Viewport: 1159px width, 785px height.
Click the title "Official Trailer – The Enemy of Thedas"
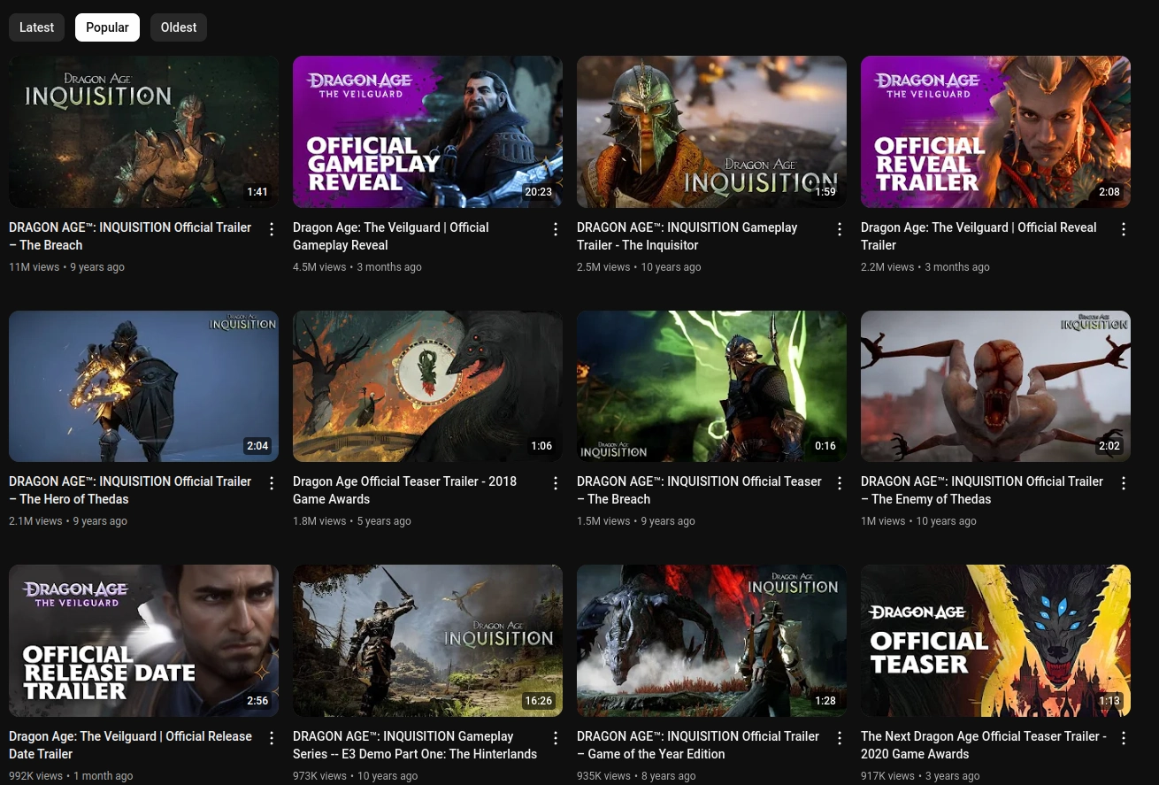click(x=982, y=490)
